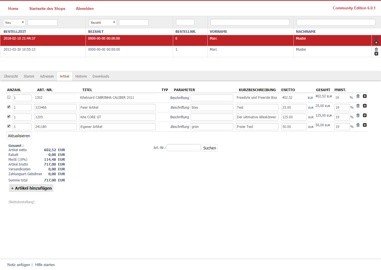
Task: Click the Suchen button
Action: (210, 148)
